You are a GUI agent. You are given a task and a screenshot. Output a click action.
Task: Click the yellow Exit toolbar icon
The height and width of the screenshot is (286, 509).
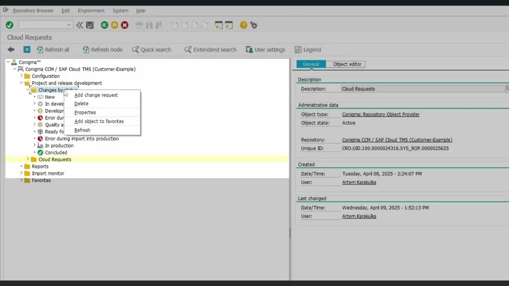click(115, 25)
